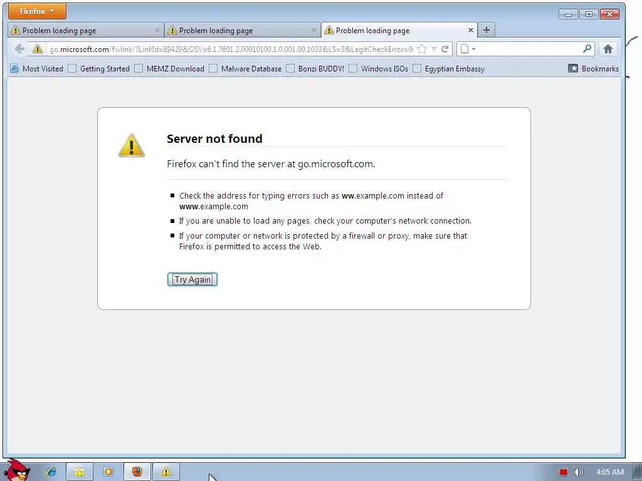This screenshot has width=642, height=481.
Task: Click the large yellow warning icon on error page
Action: point(132,145)
